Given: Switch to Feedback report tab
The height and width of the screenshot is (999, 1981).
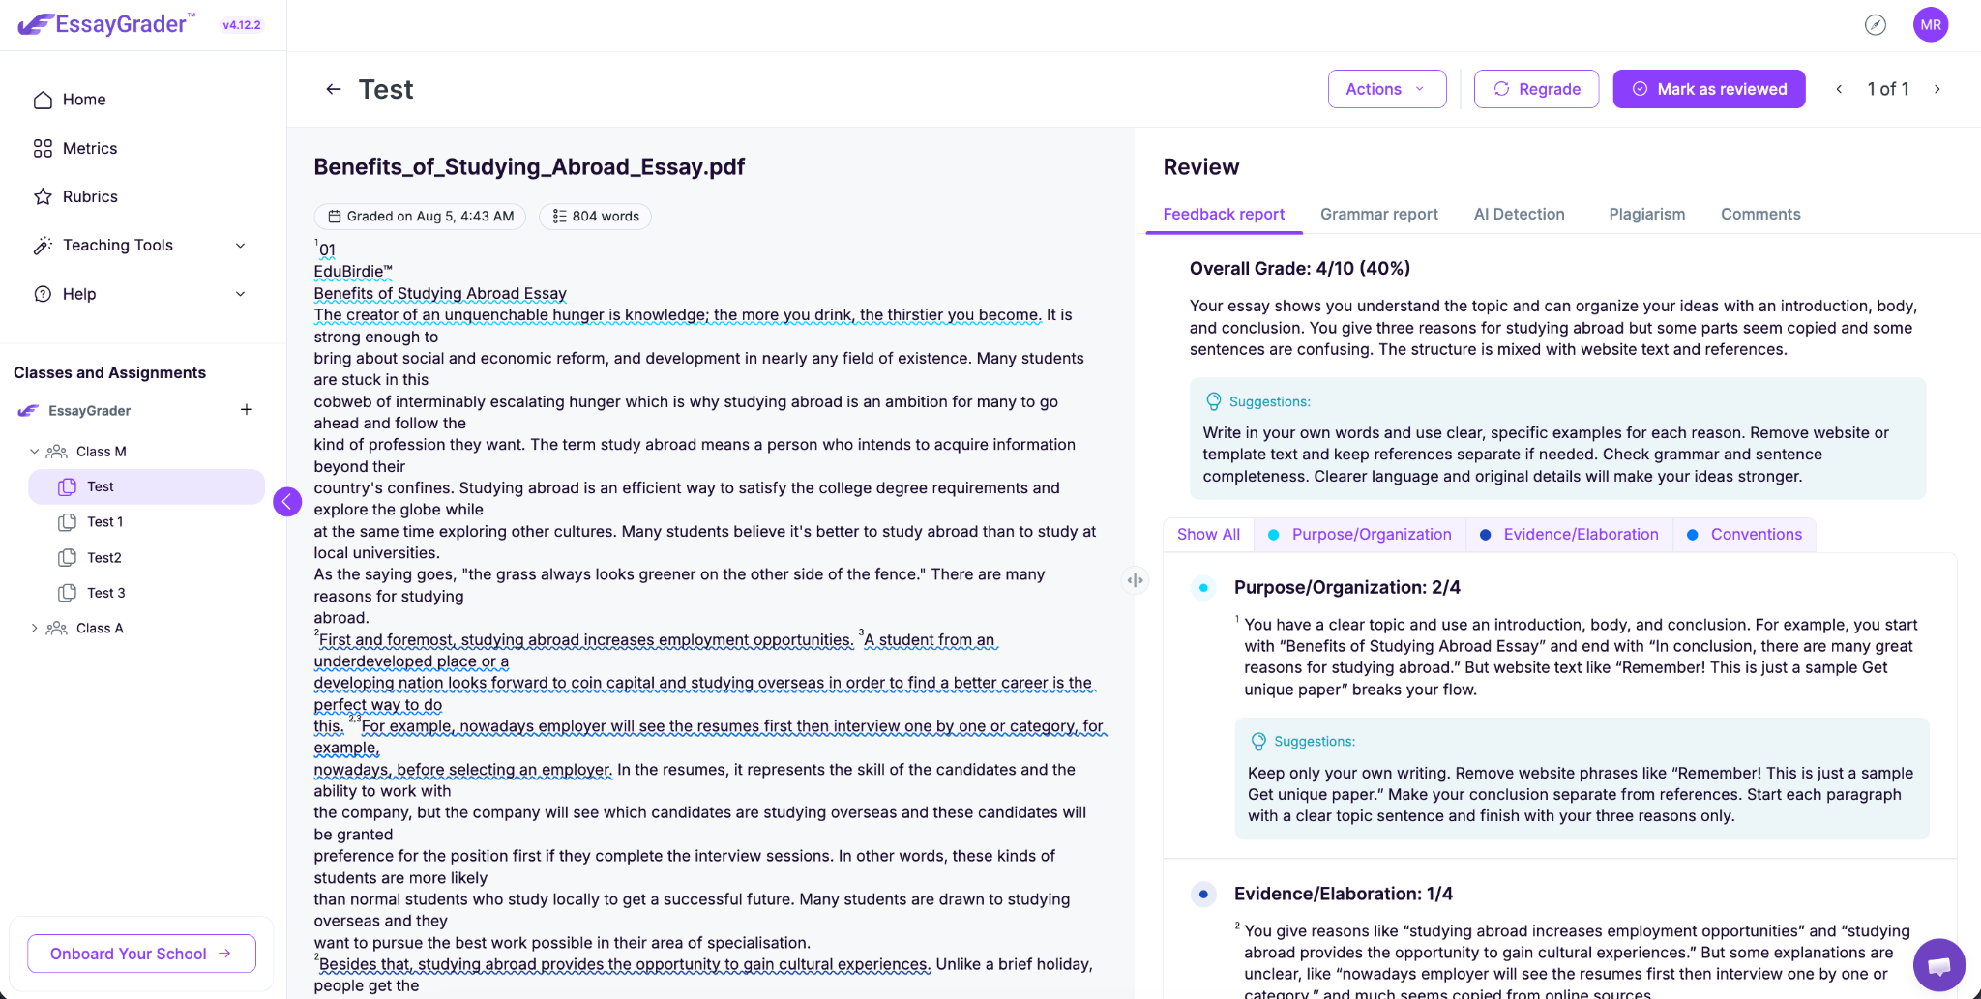Looking at the screenshot, I should (x=1224, y=214).
